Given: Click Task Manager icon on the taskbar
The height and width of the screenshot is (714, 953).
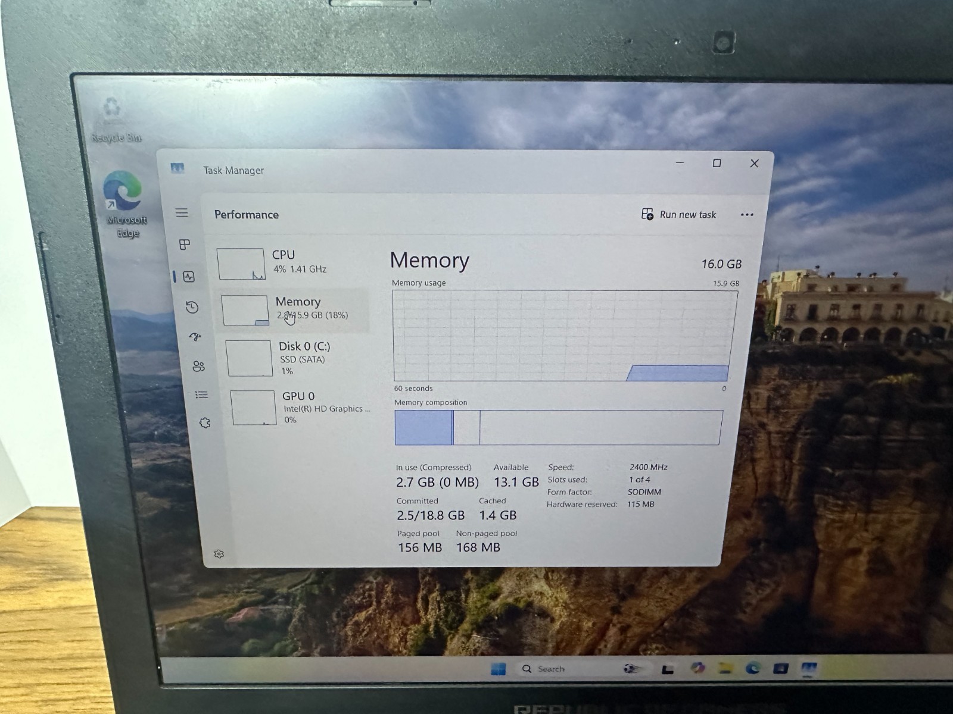Looking at the screenshot, I should pyautogui.click(x=809, y=669).
